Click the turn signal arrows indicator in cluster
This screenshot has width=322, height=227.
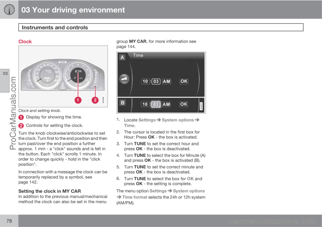62,62
